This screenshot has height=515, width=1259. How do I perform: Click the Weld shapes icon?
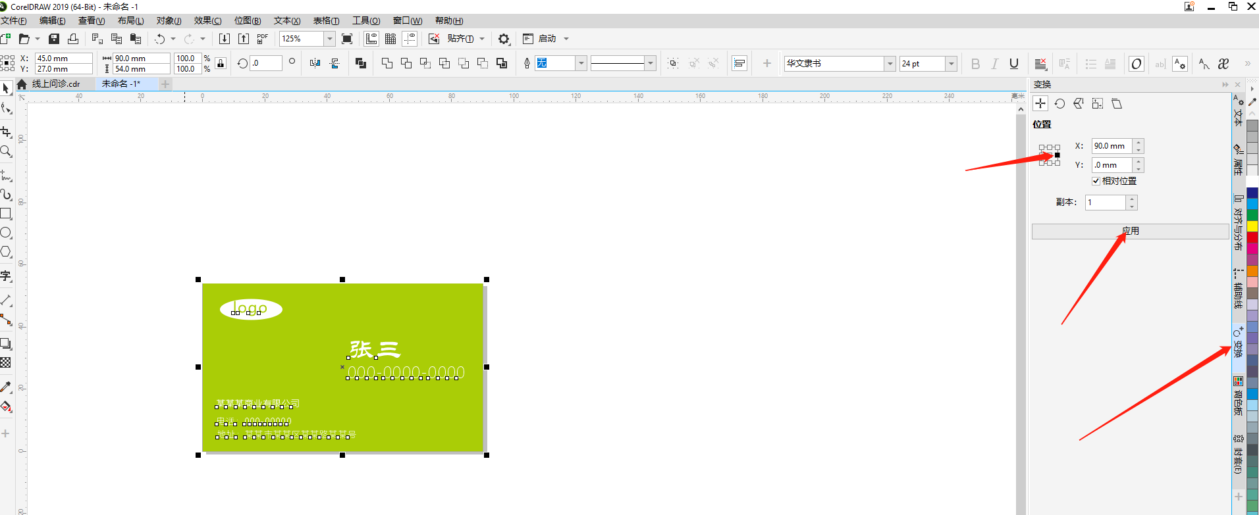click(387, 63)
